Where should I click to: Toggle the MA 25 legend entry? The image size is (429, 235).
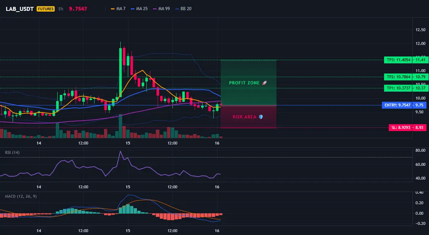139,9
